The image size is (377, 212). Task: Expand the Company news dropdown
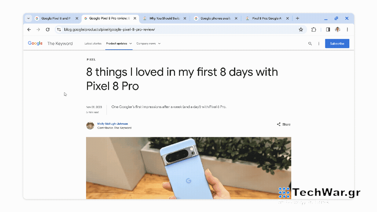[149, 44]
